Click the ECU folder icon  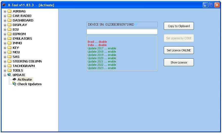(x=9, y=29)
